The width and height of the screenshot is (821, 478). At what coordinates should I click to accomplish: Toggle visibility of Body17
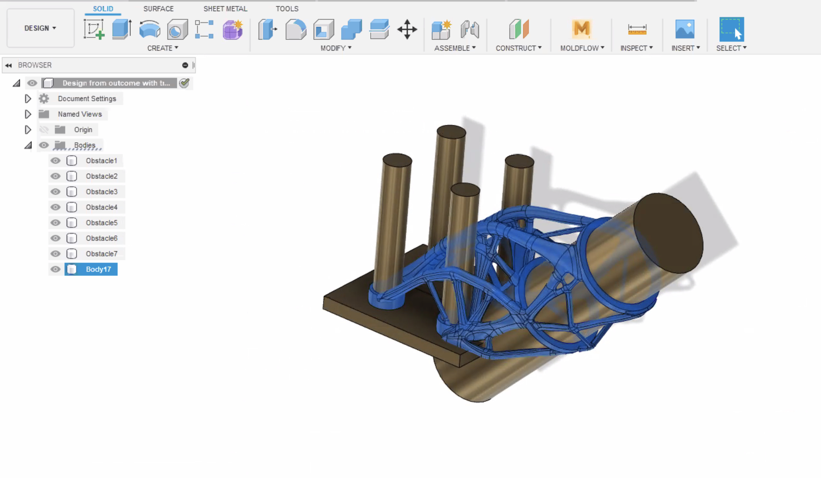55,269
